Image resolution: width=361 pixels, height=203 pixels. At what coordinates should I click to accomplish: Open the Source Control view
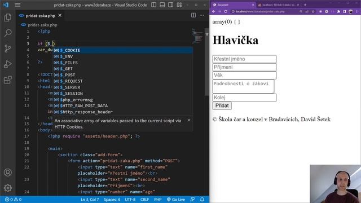(x=7, y=48)
